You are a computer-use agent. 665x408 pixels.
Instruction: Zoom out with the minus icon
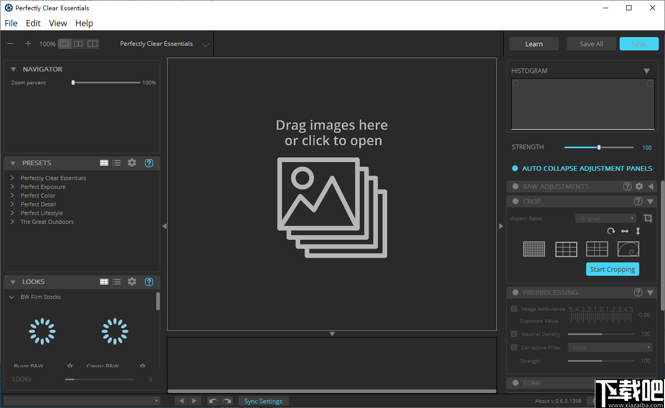coord(10,44)
